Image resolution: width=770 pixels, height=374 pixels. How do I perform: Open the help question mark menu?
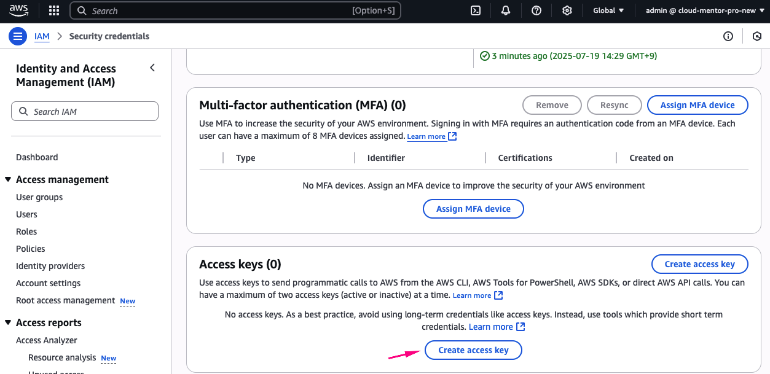click(x=536, y=10)
